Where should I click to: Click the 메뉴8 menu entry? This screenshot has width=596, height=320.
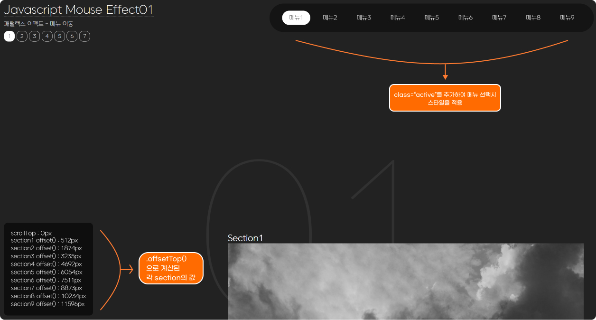tap(533, 18)
